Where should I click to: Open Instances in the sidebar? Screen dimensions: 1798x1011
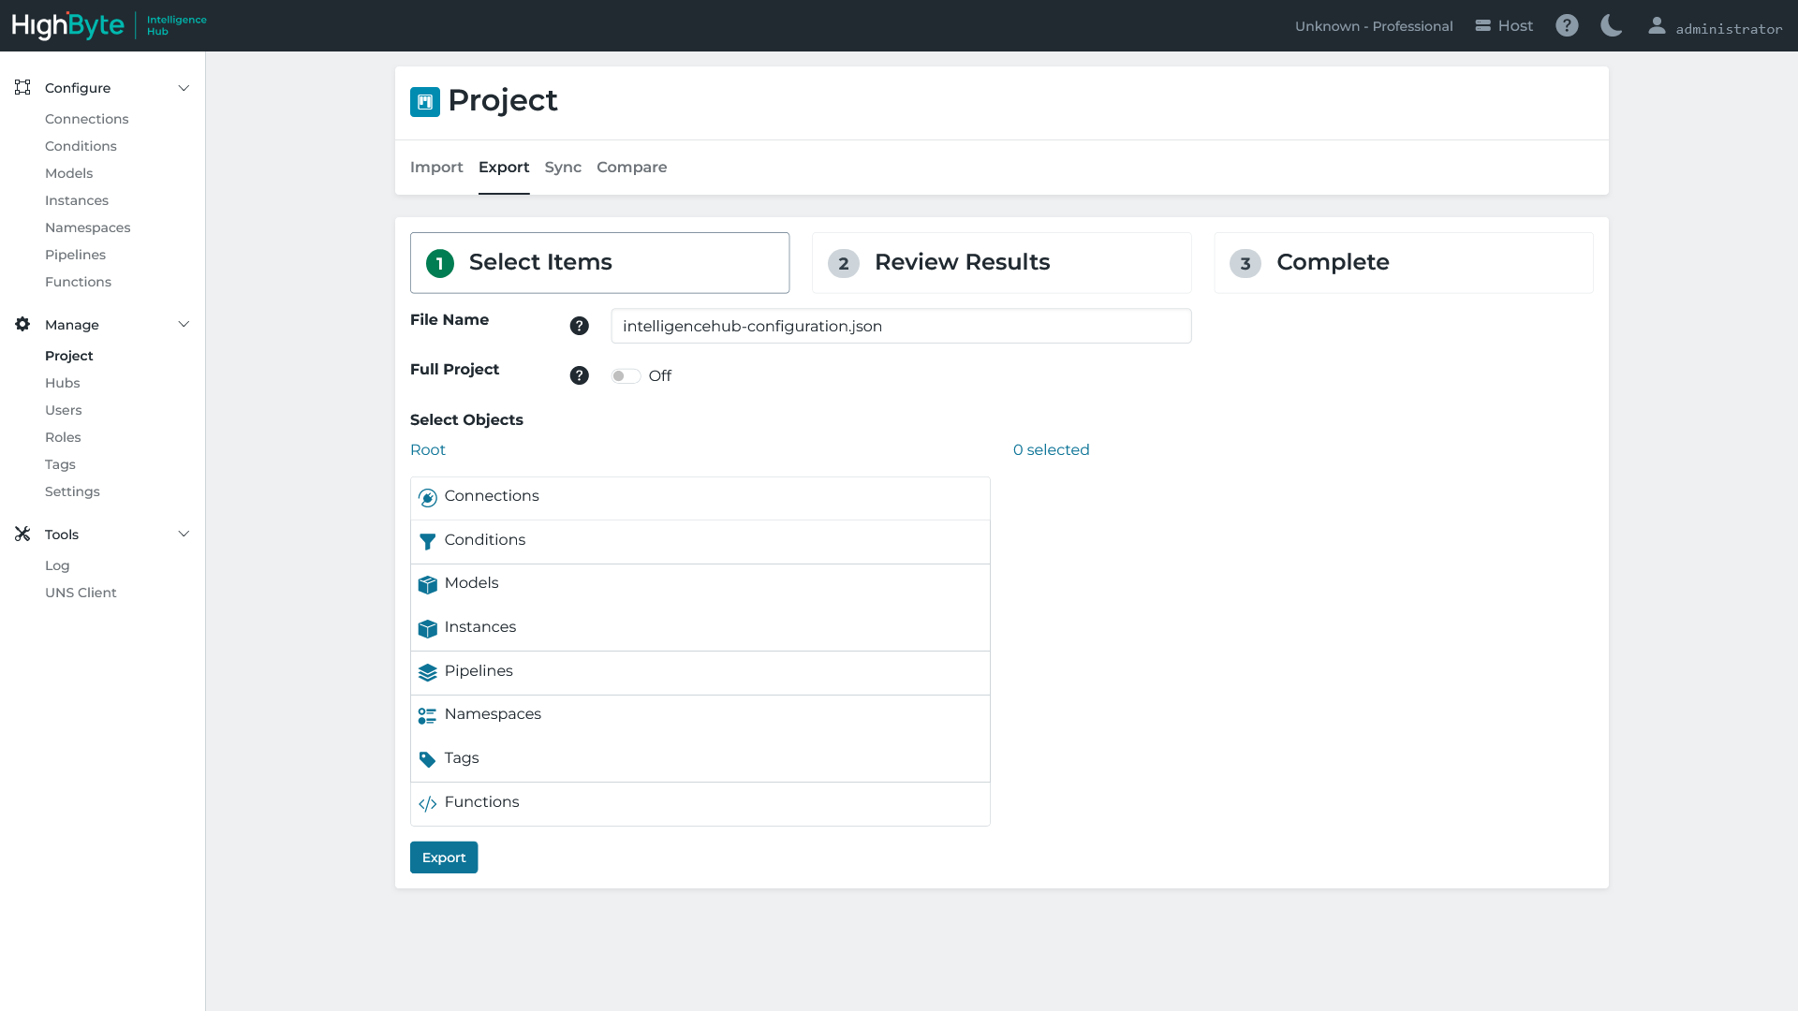point(77,200)
